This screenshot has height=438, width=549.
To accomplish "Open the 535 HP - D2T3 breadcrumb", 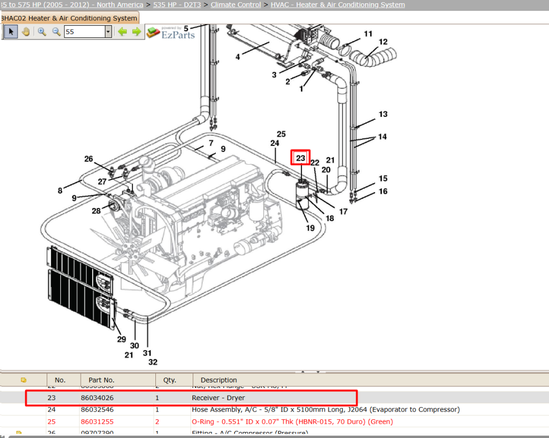I will (x=177, y=5).
